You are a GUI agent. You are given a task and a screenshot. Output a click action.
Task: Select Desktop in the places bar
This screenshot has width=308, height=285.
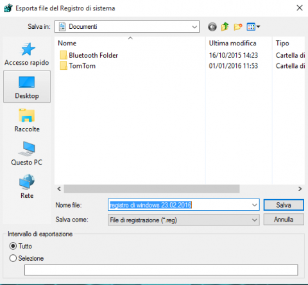pos(27,87)
